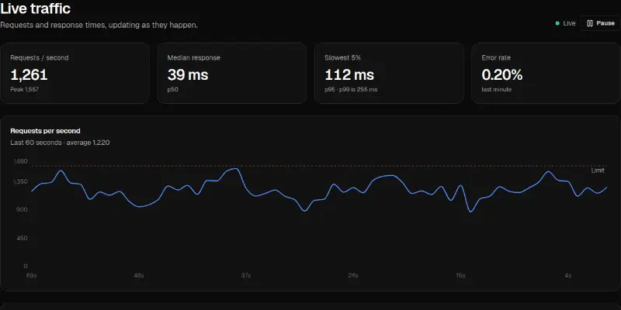Screen dimensions: 621x310
Task: Click the 48s x-axis label
Action: point(139,276)
